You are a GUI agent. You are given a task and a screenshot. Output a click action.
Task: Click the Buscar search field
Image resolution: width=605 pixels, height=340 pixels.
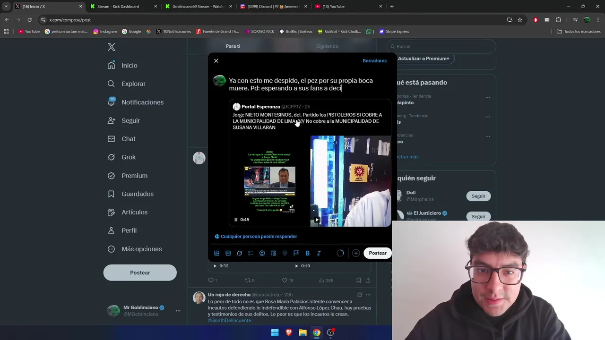pyautogui.click(x=441, y=46)
